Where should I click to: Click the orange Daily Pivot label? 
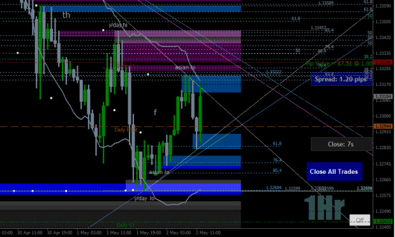pos(126,130)
